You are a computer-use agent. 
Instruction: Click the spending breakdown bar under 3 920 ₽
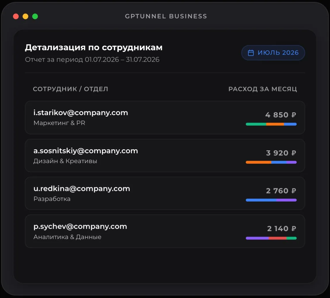point(271,162)
